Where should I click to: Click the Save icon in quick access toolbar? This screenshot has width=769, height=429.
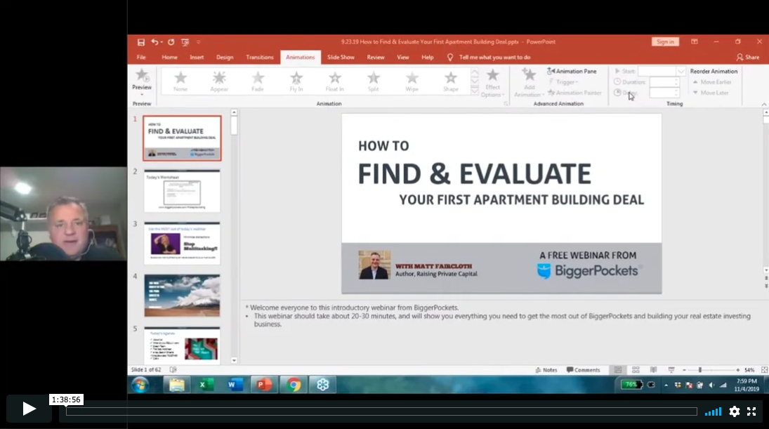tap(140, 42)
